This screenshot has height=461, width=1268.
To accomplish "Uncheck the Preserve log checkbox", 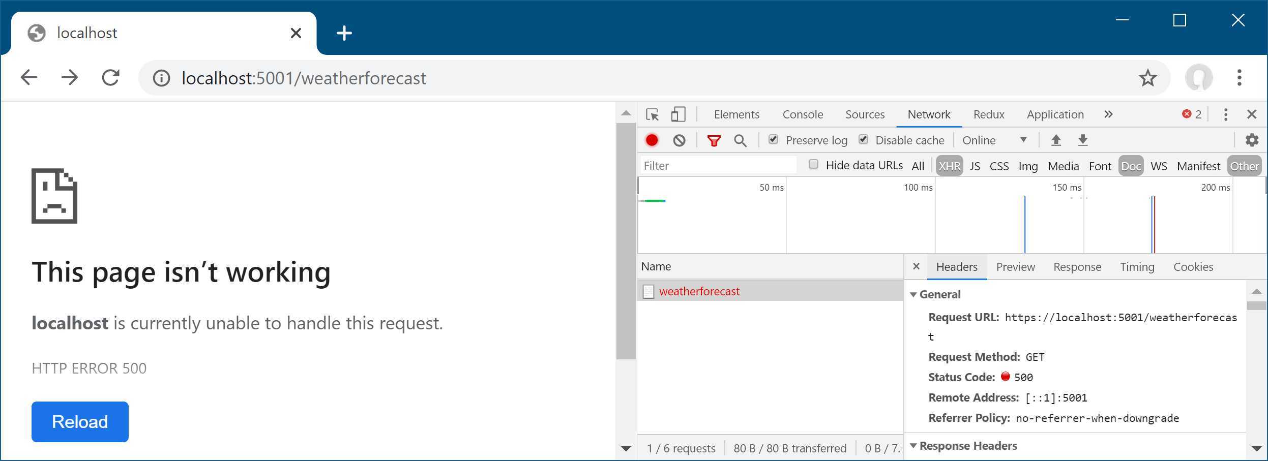I will click(x=773, y=139).
